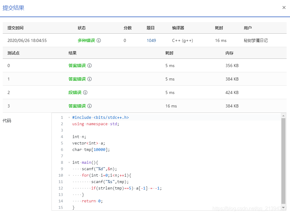Open problem 1049 link

pos(151,40)
